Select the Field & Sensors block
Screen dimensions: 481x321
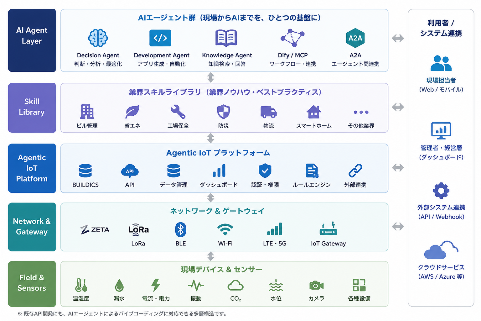pos(32,284)
